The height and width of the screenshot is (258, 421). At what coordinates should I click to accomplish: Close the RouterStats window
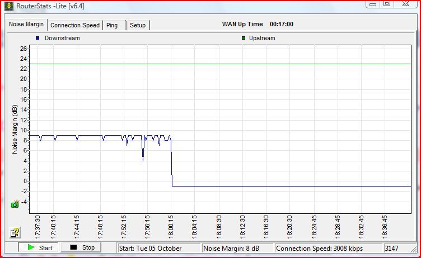point(405,3)
